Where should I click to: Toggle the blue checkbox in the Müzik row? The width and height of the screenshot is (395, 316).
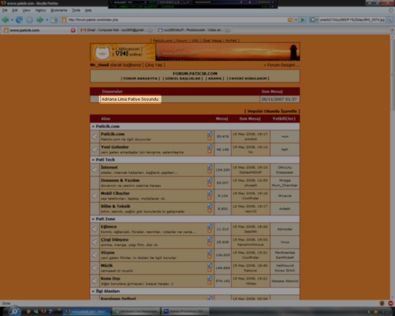[x=210, y=265]
